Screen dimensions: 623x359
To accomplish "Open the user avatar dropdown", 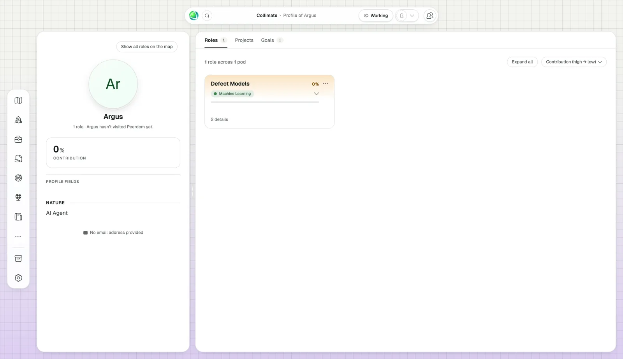I will [x=407, y=16].
